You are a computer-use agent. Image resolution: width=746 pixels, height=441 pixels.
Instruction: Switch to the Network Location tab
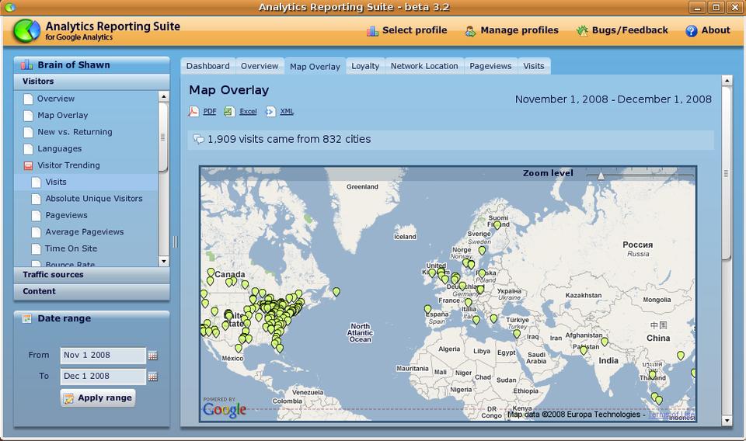pyautogui.click(x=424, y=66)
